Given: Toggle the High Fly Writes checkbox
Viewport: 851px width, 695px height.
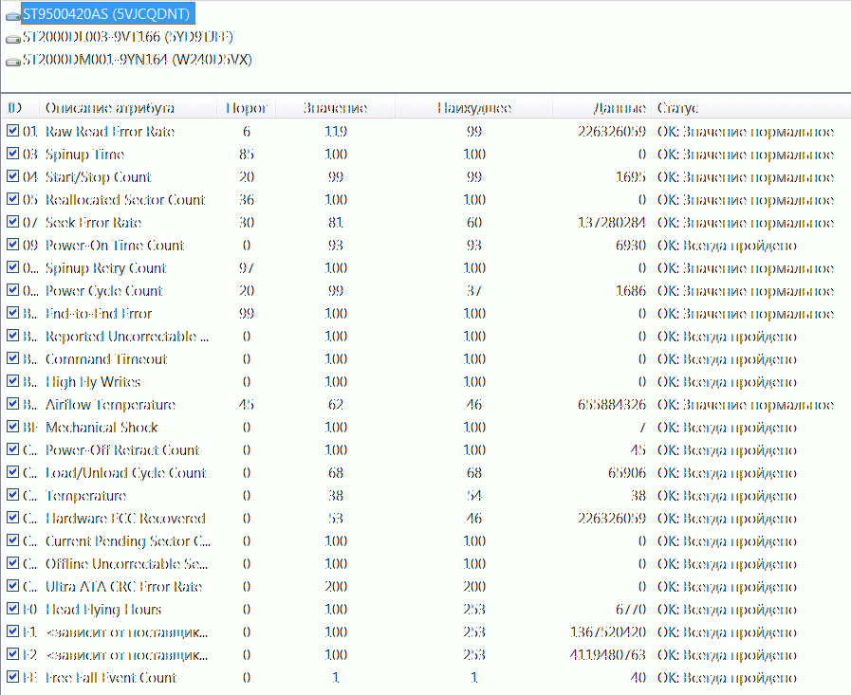Looking at the screenshot, I should tap(13, 381).
